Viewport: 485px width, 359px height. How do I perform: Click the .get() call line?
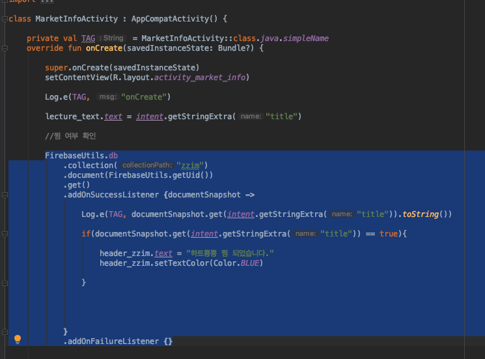click(77, 185)
